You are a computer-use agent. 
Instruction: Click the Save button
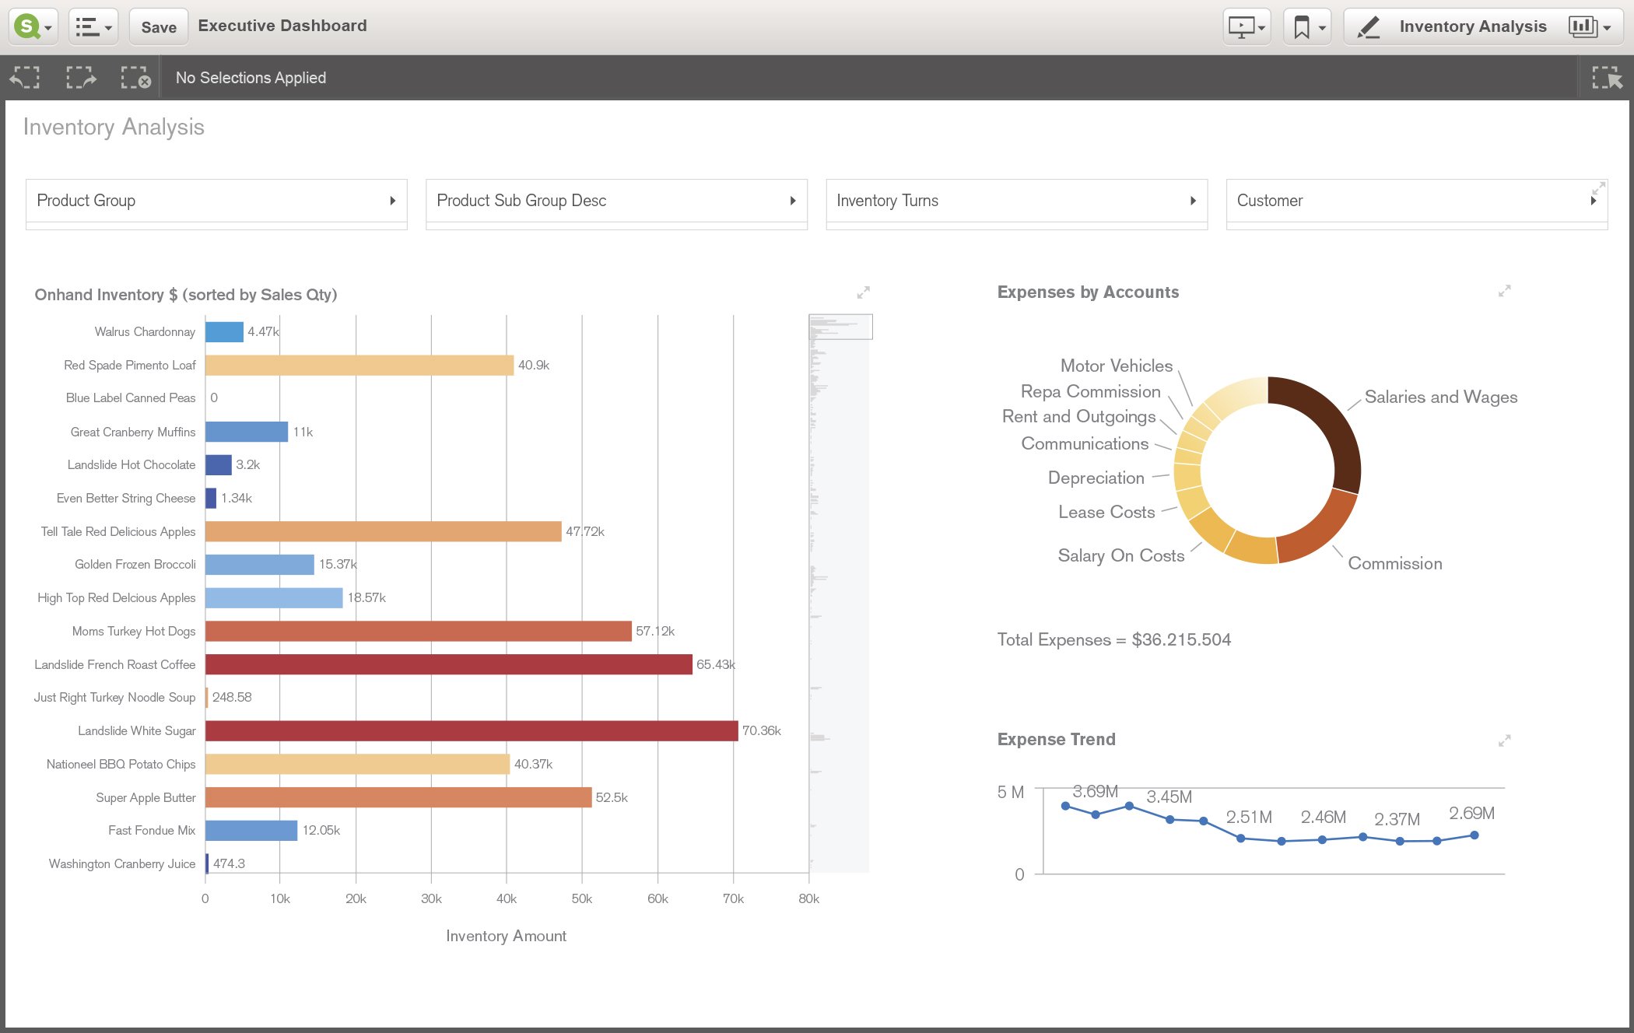click(159, 27)
